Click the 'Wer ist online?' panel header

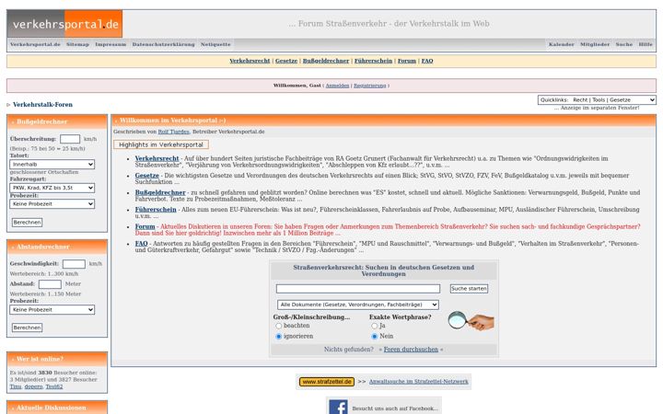coord(57,359)
